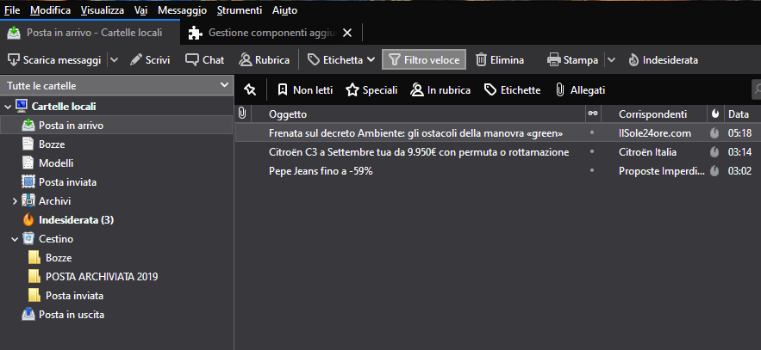The image size is (761, 350).
Task: Open the Visualizza menu
Action: coord(103,10)
